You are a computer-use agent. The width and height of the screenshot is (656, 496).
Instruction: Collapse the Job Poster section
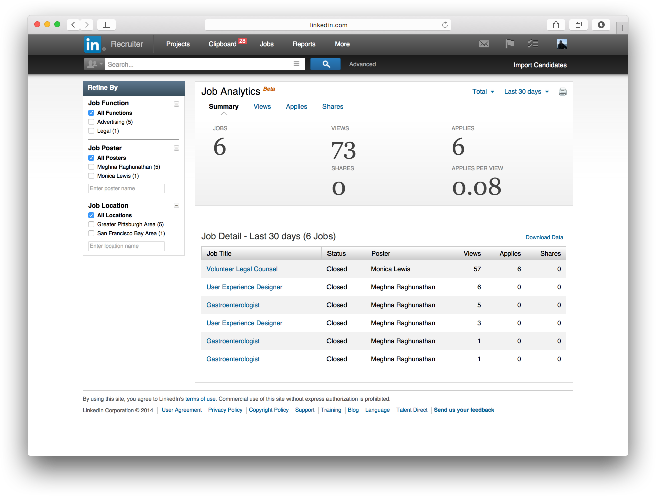coord(176,148)
